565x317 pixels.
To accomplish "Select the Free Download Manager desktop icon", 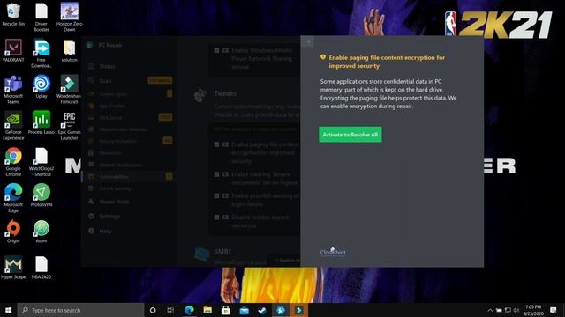I will (41, 53).
